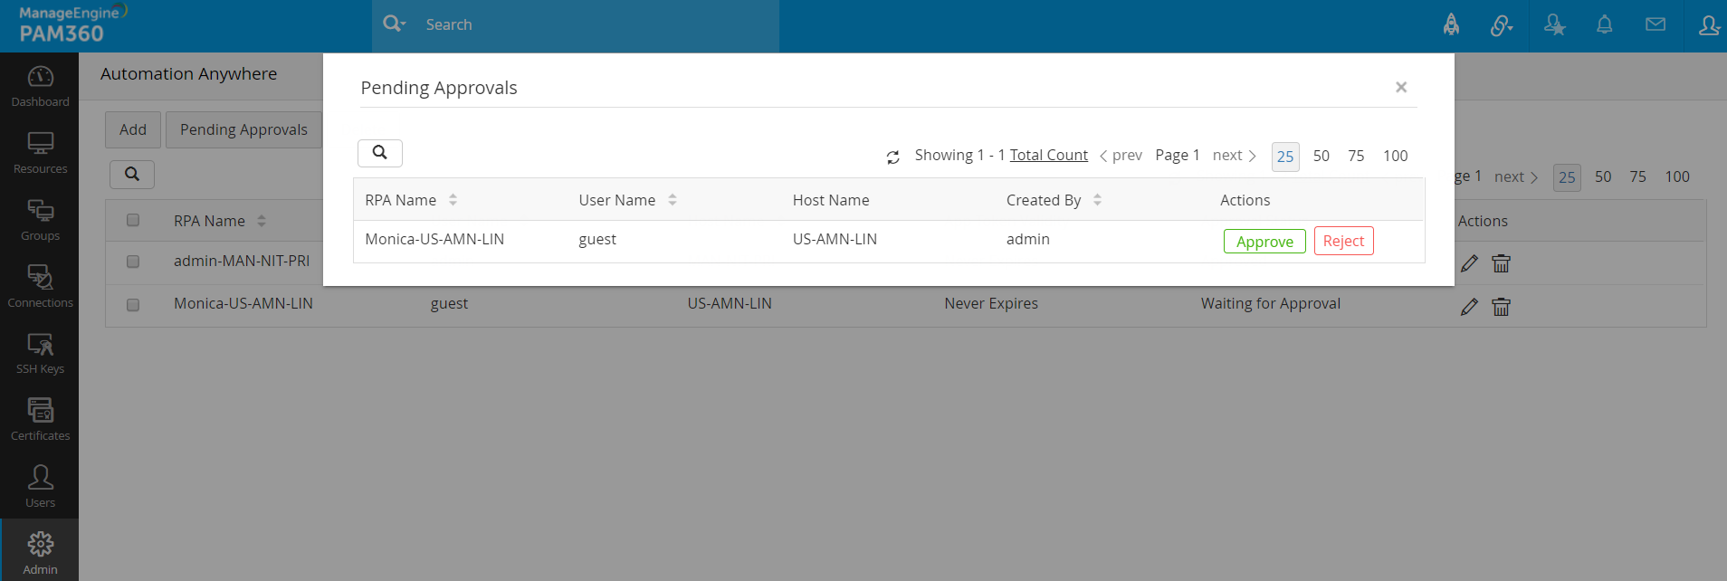The width and height of the screenshot is (1727, 581).
Task: Set dialog page size to 100
Action: tap(1395, 156)
